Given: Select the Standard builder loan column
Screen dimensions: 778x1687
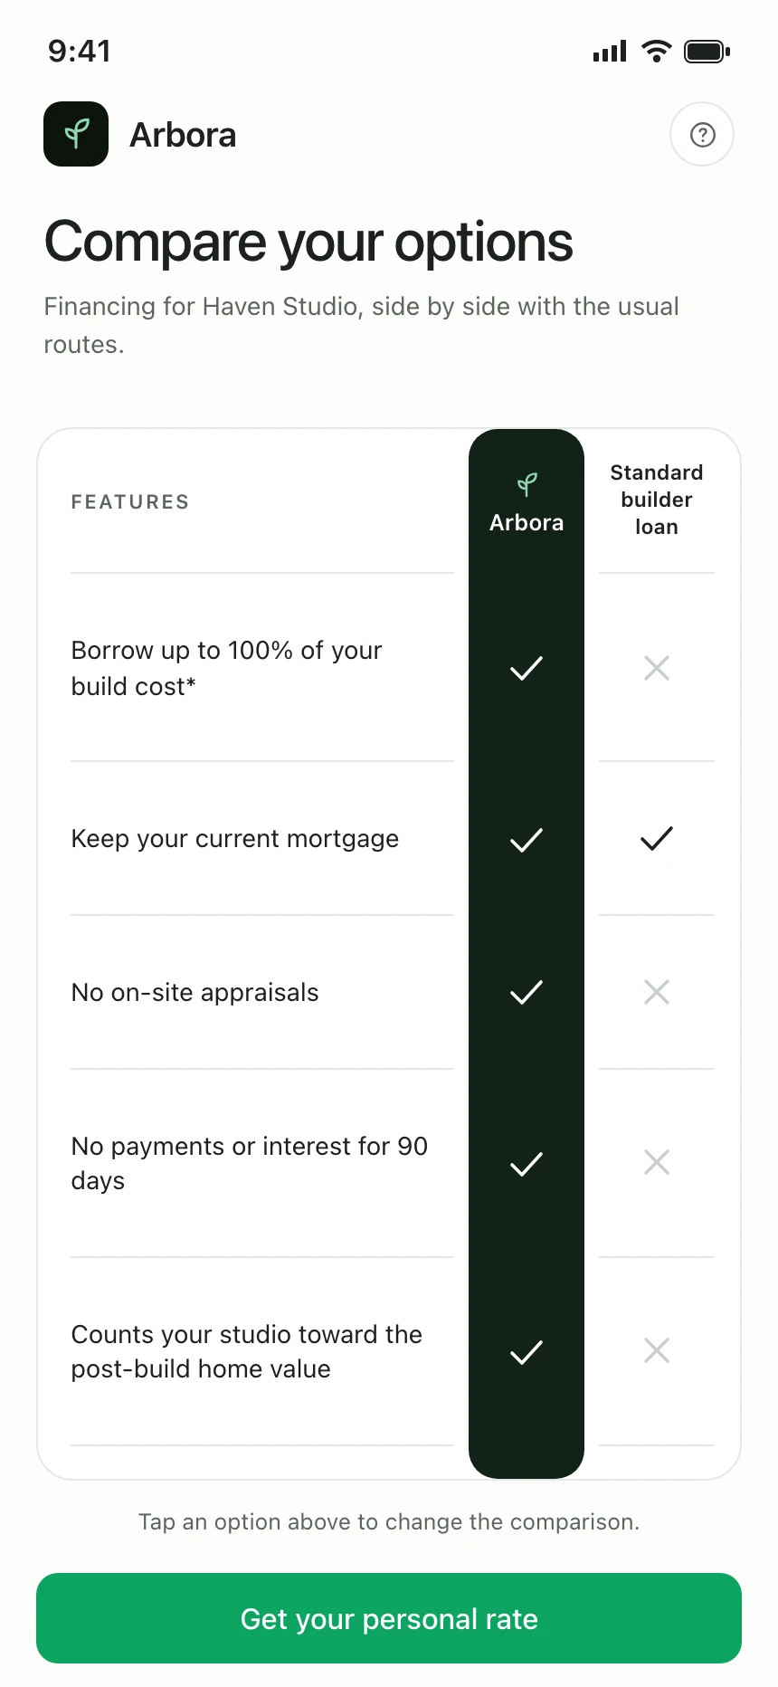Looking at the screenshot, I should click(x=657, y=500).
